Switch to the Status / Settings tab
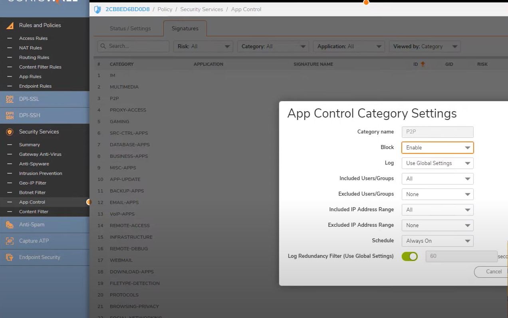This screenshot has width=508, height=318. (130, 29)
